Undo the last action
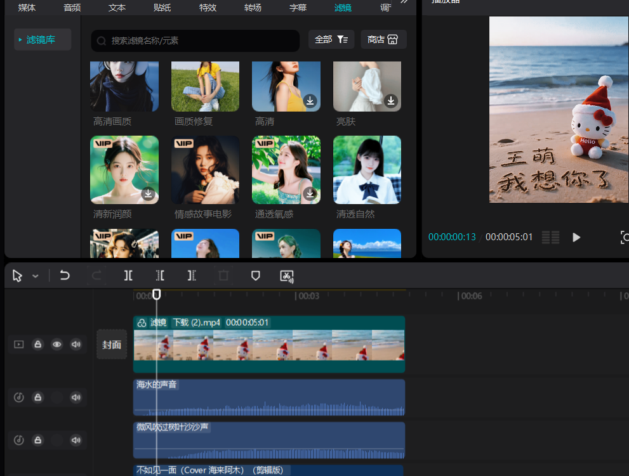Image resolution: width=629 pixels, height=476 pixels. coord(65,275)
